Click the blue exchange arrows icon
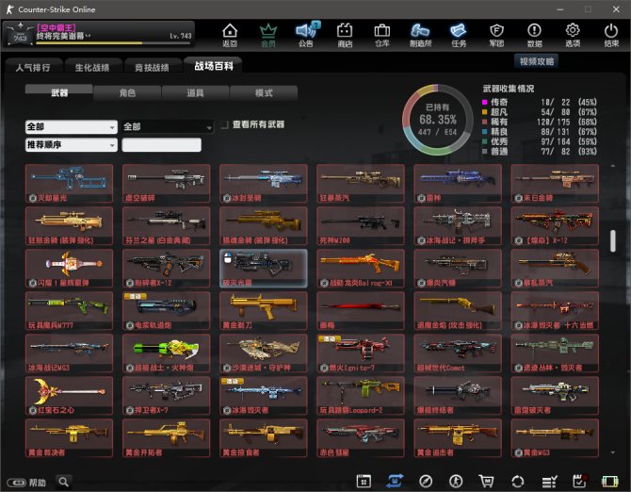Screen dimensions: 631x492 pos(395,481)
